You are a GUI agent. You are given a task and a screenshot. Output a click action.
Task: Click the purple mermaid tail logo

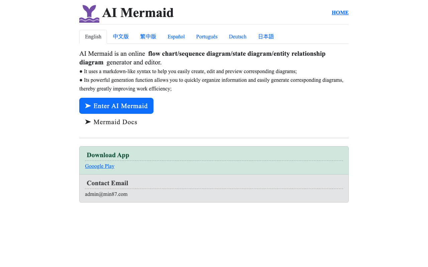coord(89,14)
